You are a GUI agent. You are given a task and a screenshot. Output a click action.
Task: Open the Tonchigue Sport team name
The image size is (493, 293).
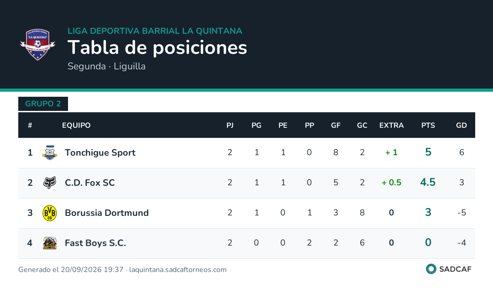point(100,152)
